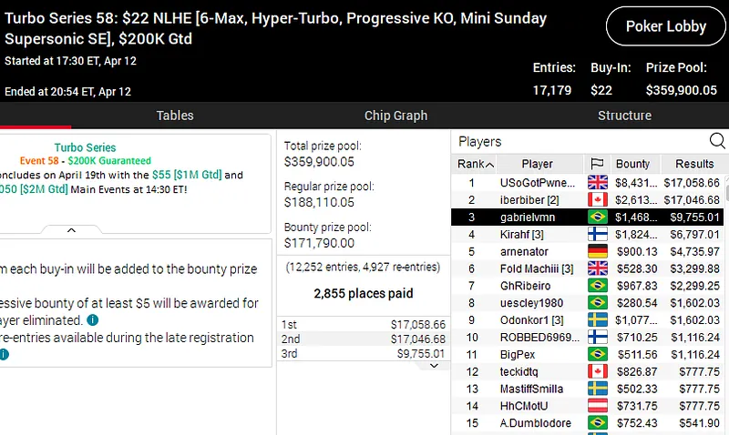Click UK flag beside USoGotPwne player
This screenshot has height=435, width=729.
click(x=598, y=182)
